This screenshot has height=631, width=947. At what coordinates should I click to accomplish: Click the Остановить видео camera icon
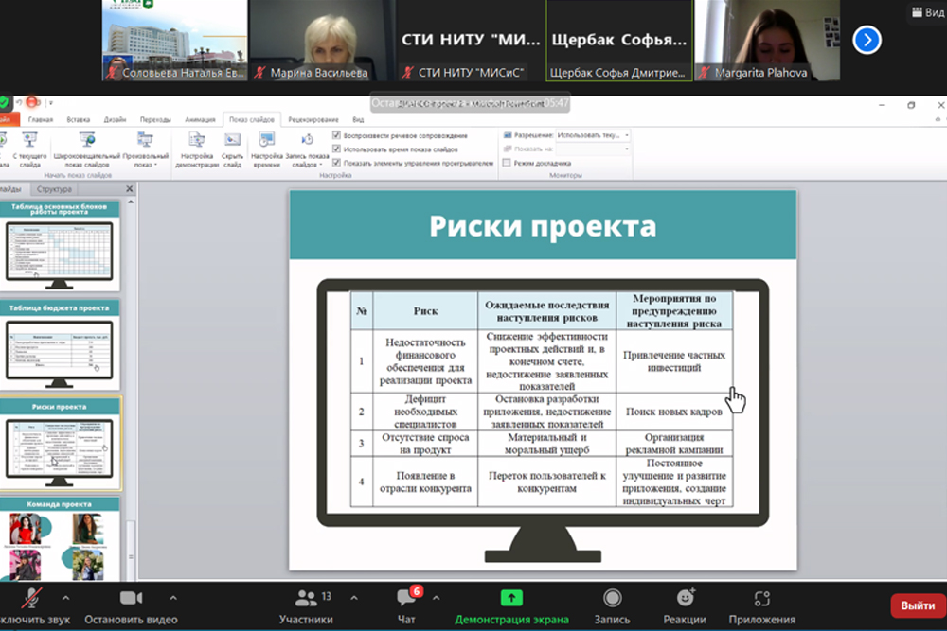[x=131, y=599]
